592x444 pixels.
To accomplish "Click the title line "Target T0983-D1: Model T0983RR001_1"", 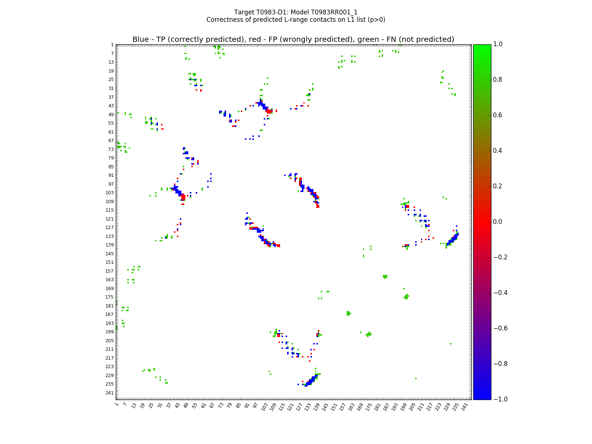I will pos(296,12).
